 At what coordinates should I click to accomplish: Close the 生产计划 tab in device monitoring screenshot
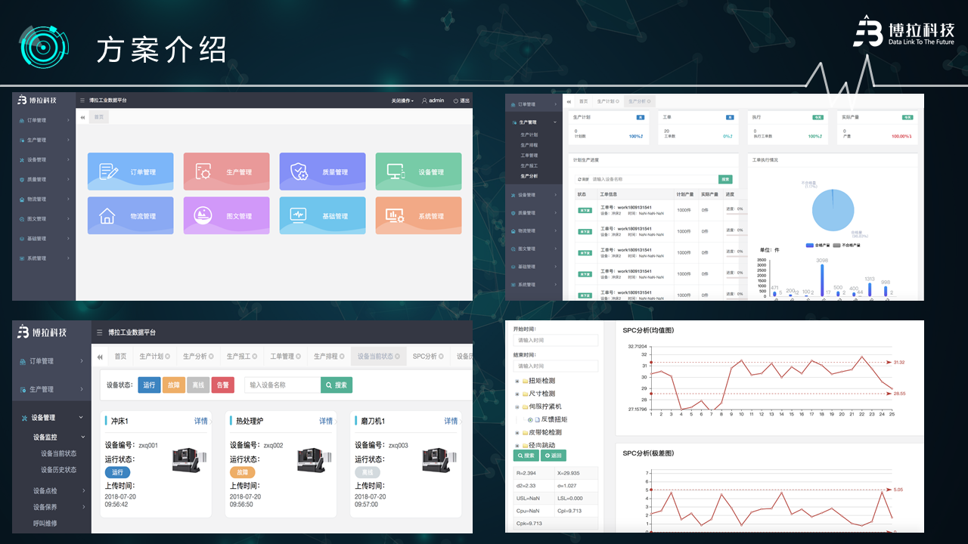[x=169, y=357]
